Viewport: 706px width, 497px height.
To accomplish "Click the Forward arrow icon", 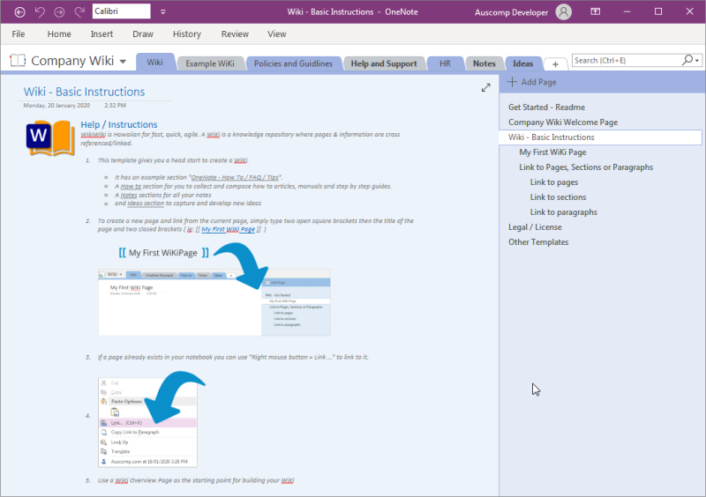I will [x=59, y=12].
